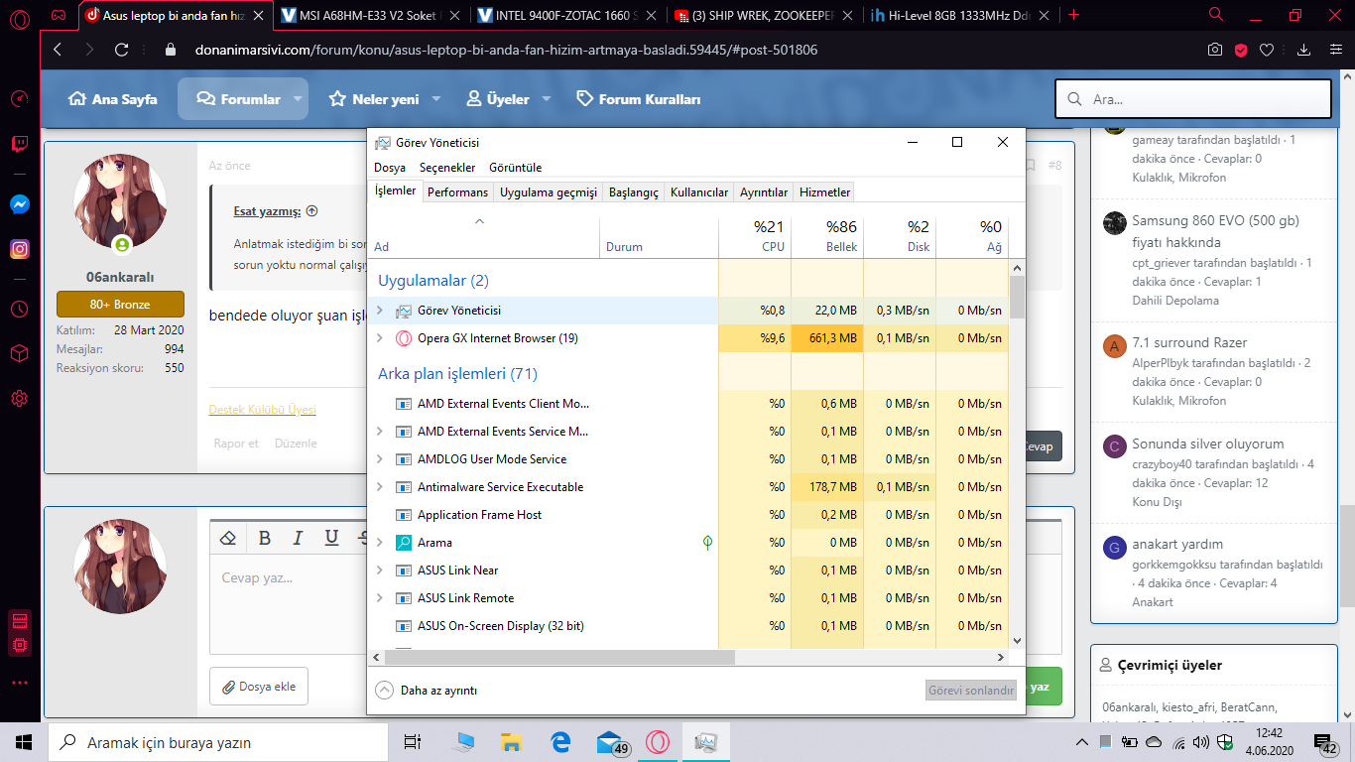The height and width of the screenshot is (762, 1355).
Task: Show hidden system tray icons
Action: pyautogui.click(x=1082, y=742)
